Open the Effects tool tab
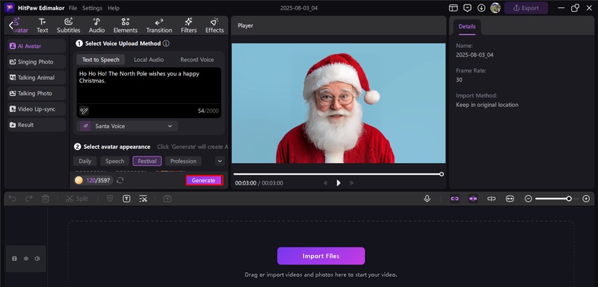Image resolution: width=598 pixels, height=287 pixels. [x=215, y=25]
